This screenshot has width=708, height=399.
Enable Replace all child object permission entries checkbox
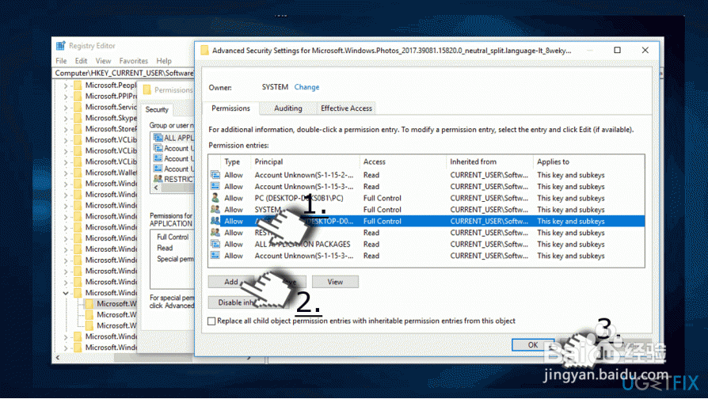point(211,321)
